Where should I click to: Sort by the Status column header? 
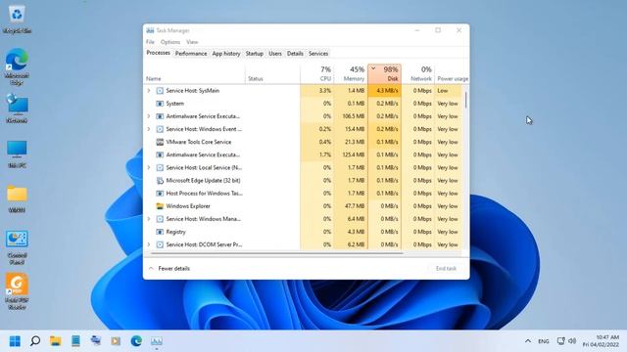272,74
